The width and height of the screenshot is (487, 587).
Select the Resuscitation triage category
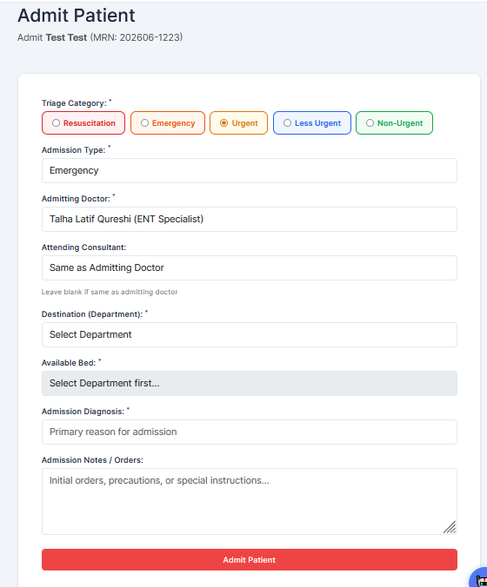point(83,122)
